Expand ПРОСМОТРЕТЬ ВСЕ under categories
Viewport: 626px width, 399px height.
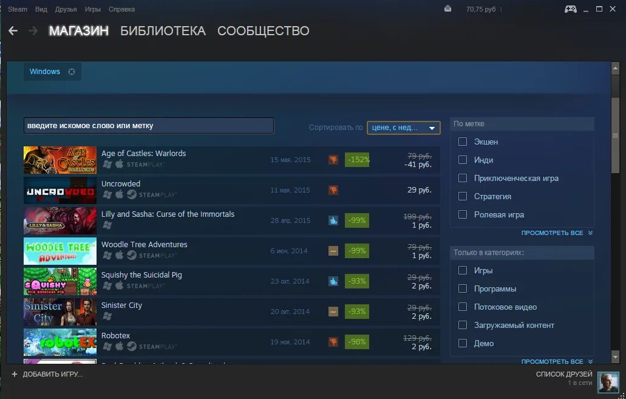(557, 361)
